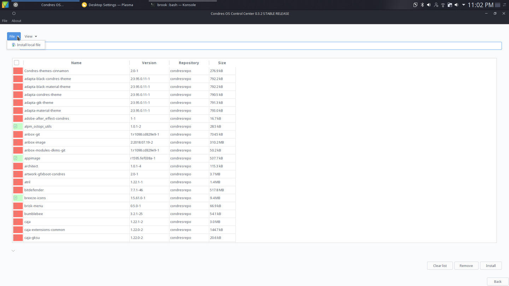Open the locked folder vault tray icon
Screen dimensions: 509x286
point(450,5)
